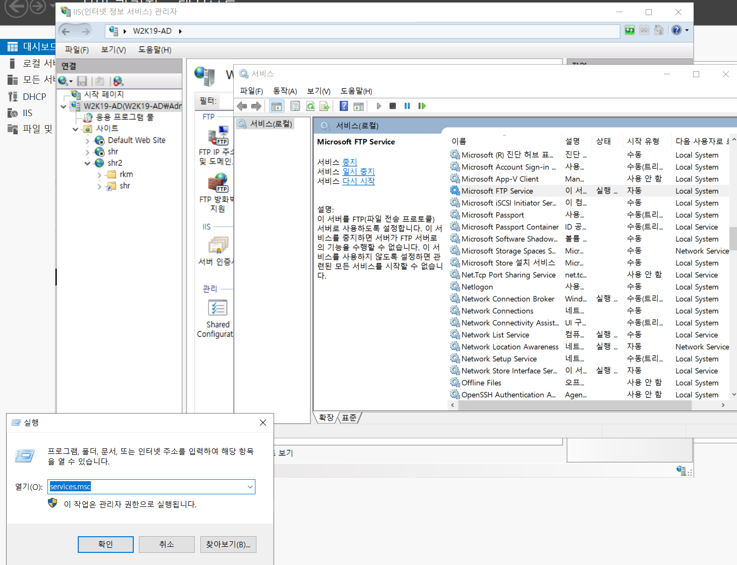The image size is (737, 565).
Task: Open 파일(F) menu in IIS Manager
Action: 77,49
